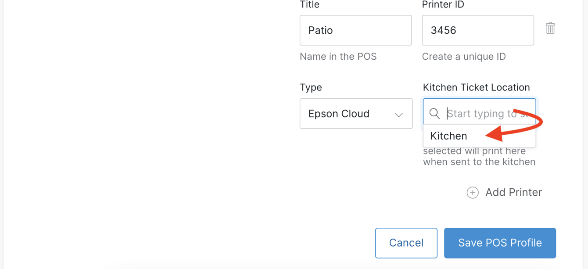This screenshot has width=588, height=269.
Task: Click the 'Name in the POS' helper text
Action: click(338, 57)
